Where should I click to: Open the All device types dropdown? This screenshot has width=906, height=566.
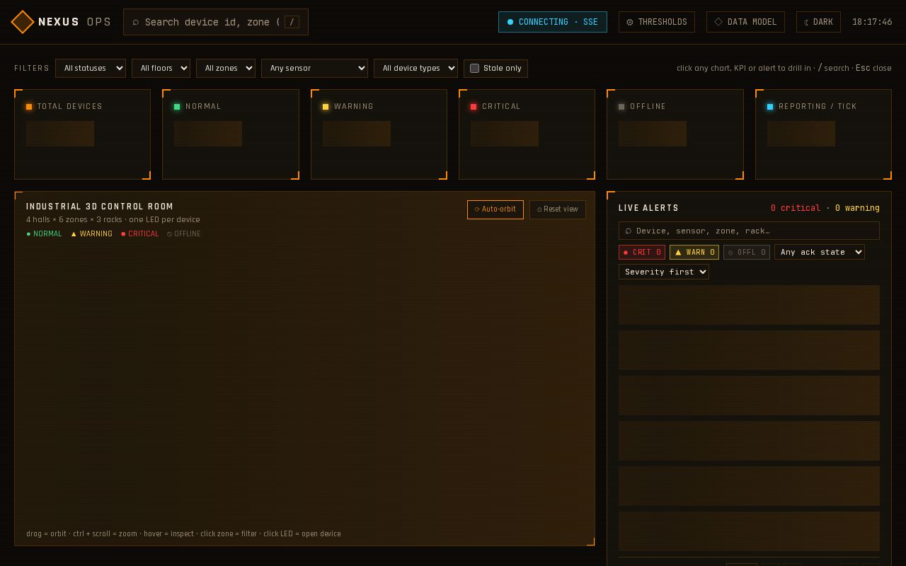pyautogui.click(x=415, y=69)
